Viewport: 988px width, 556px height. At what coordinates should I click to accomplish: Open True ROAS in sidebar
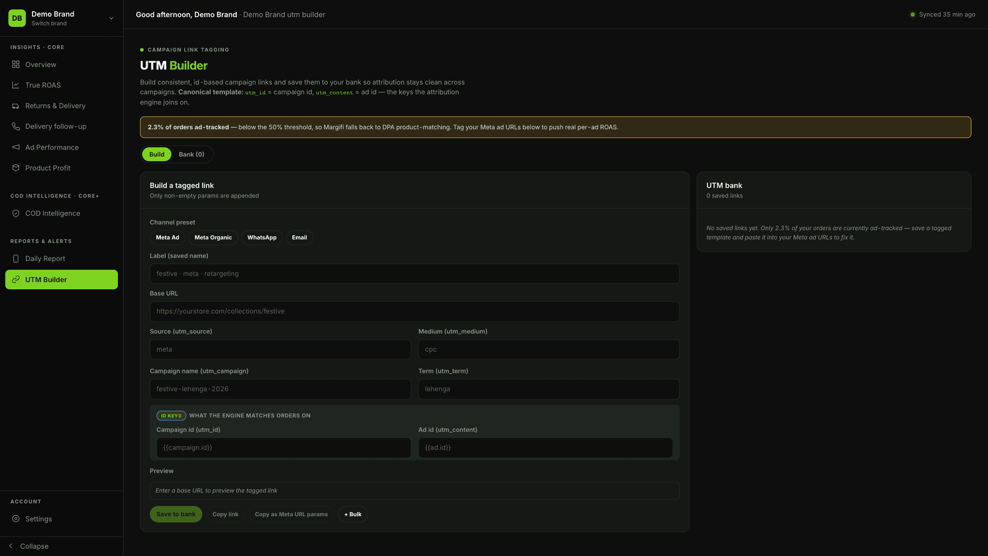[x=61, y=85]
